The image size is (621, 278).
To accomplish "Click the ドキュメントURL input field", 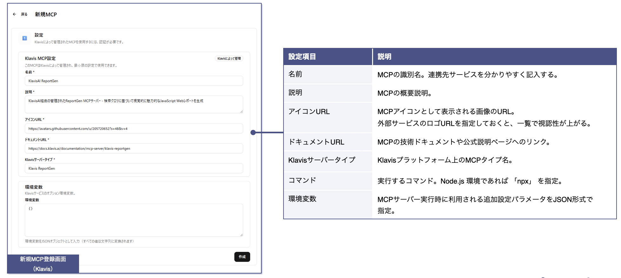I will [134, 149].
